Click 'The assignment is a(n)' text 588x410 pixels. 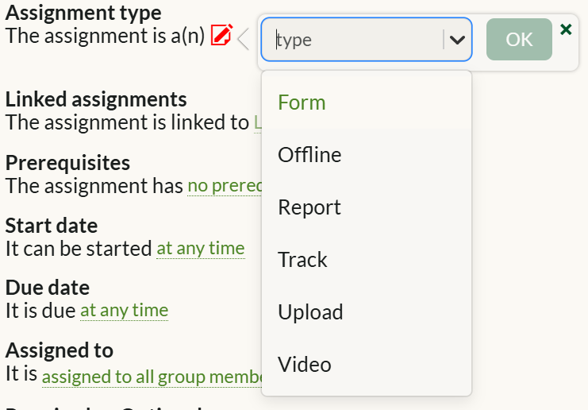pos(105,36)
